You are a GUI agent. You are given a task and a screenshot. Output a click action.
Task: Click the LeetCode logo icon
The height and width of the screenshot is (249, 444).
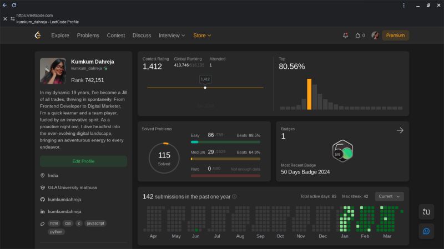38,35
